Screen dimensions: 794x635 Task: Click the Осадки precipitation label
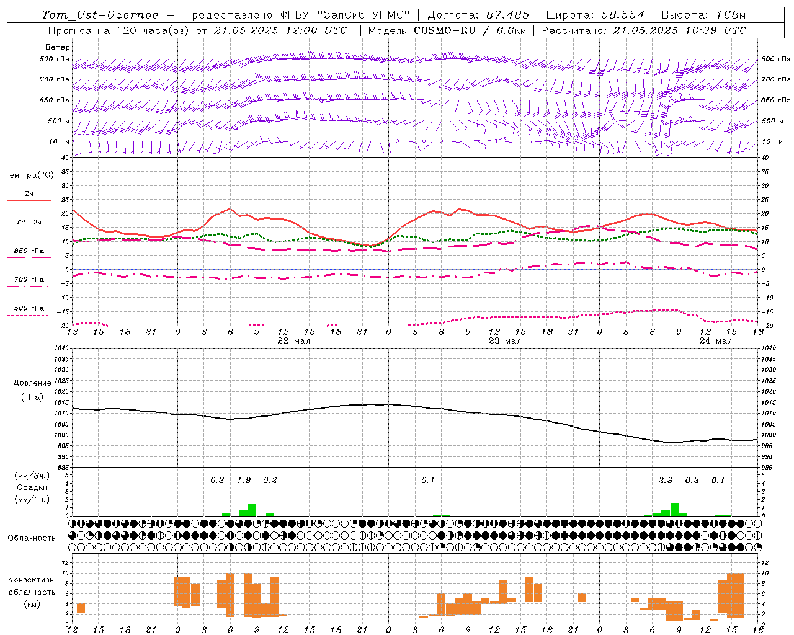click(32, 487)
